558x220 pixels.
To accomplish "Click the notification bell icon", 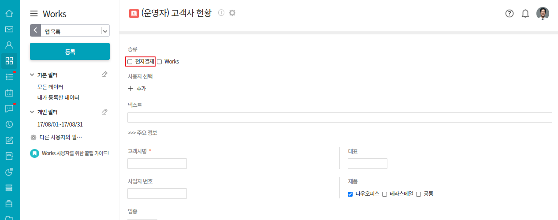I will [525, 13].
